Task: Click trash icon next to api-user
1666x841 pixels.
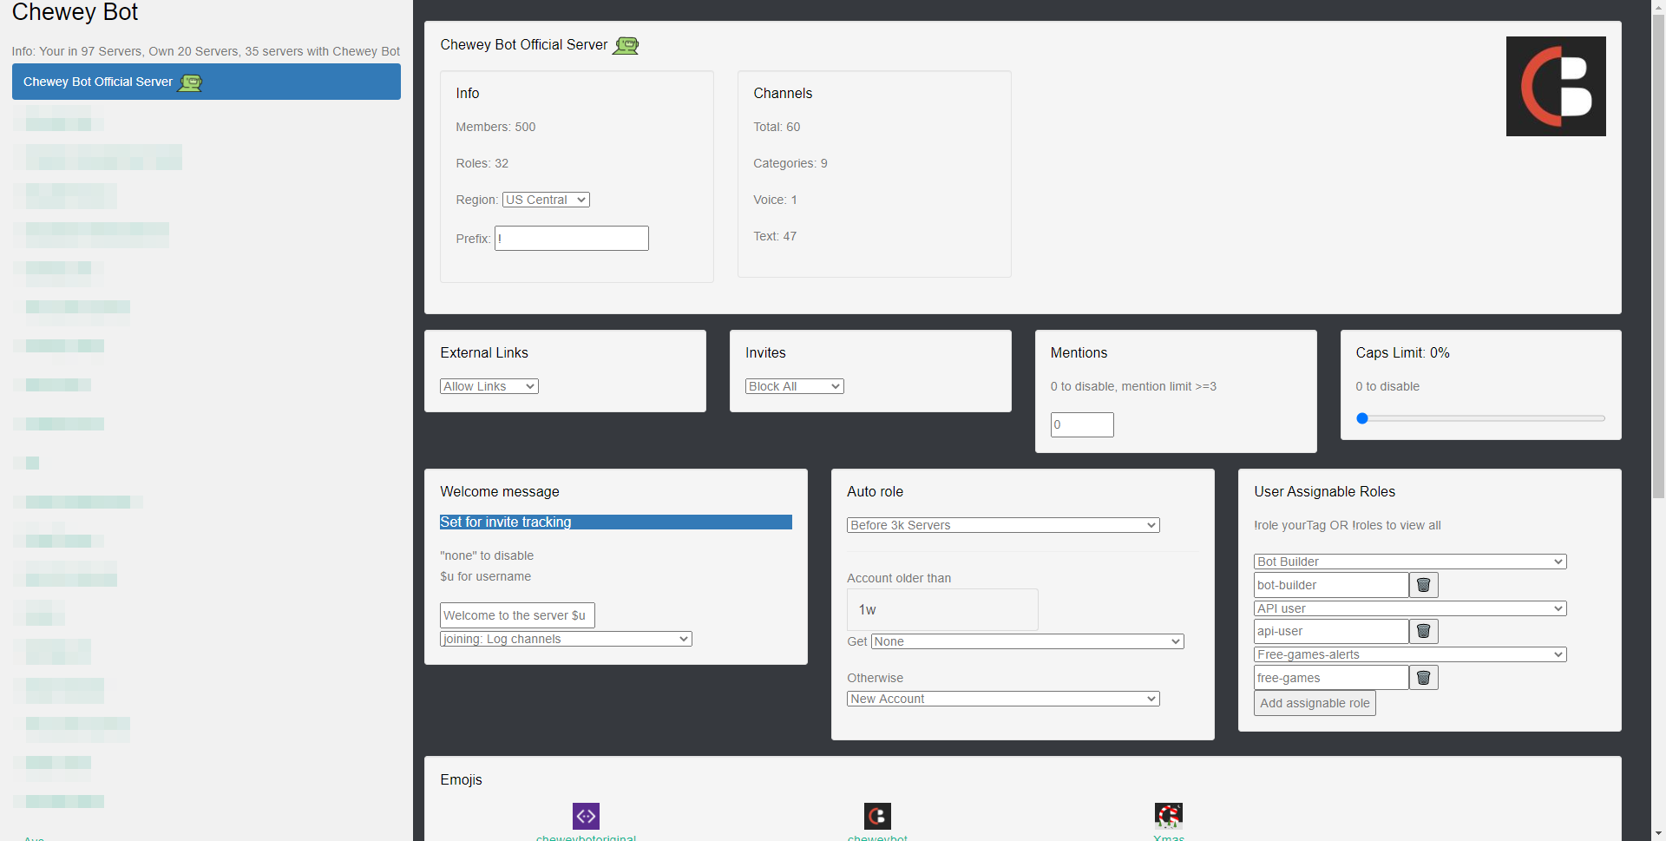Action: 1423,631
